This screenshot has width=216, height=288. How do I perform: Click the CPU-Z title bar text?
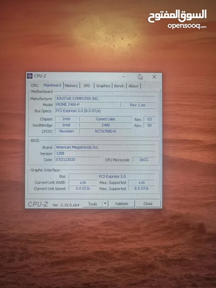click(x=40, y=76)
